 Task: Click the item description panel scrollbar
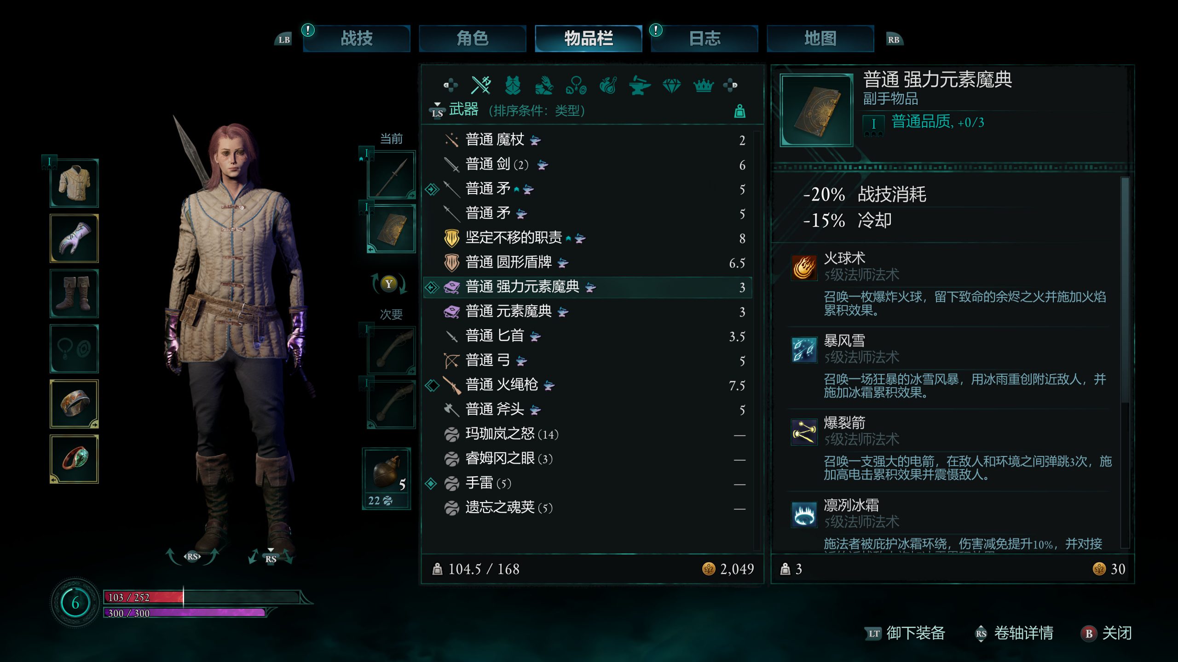tap(1125, 291)
